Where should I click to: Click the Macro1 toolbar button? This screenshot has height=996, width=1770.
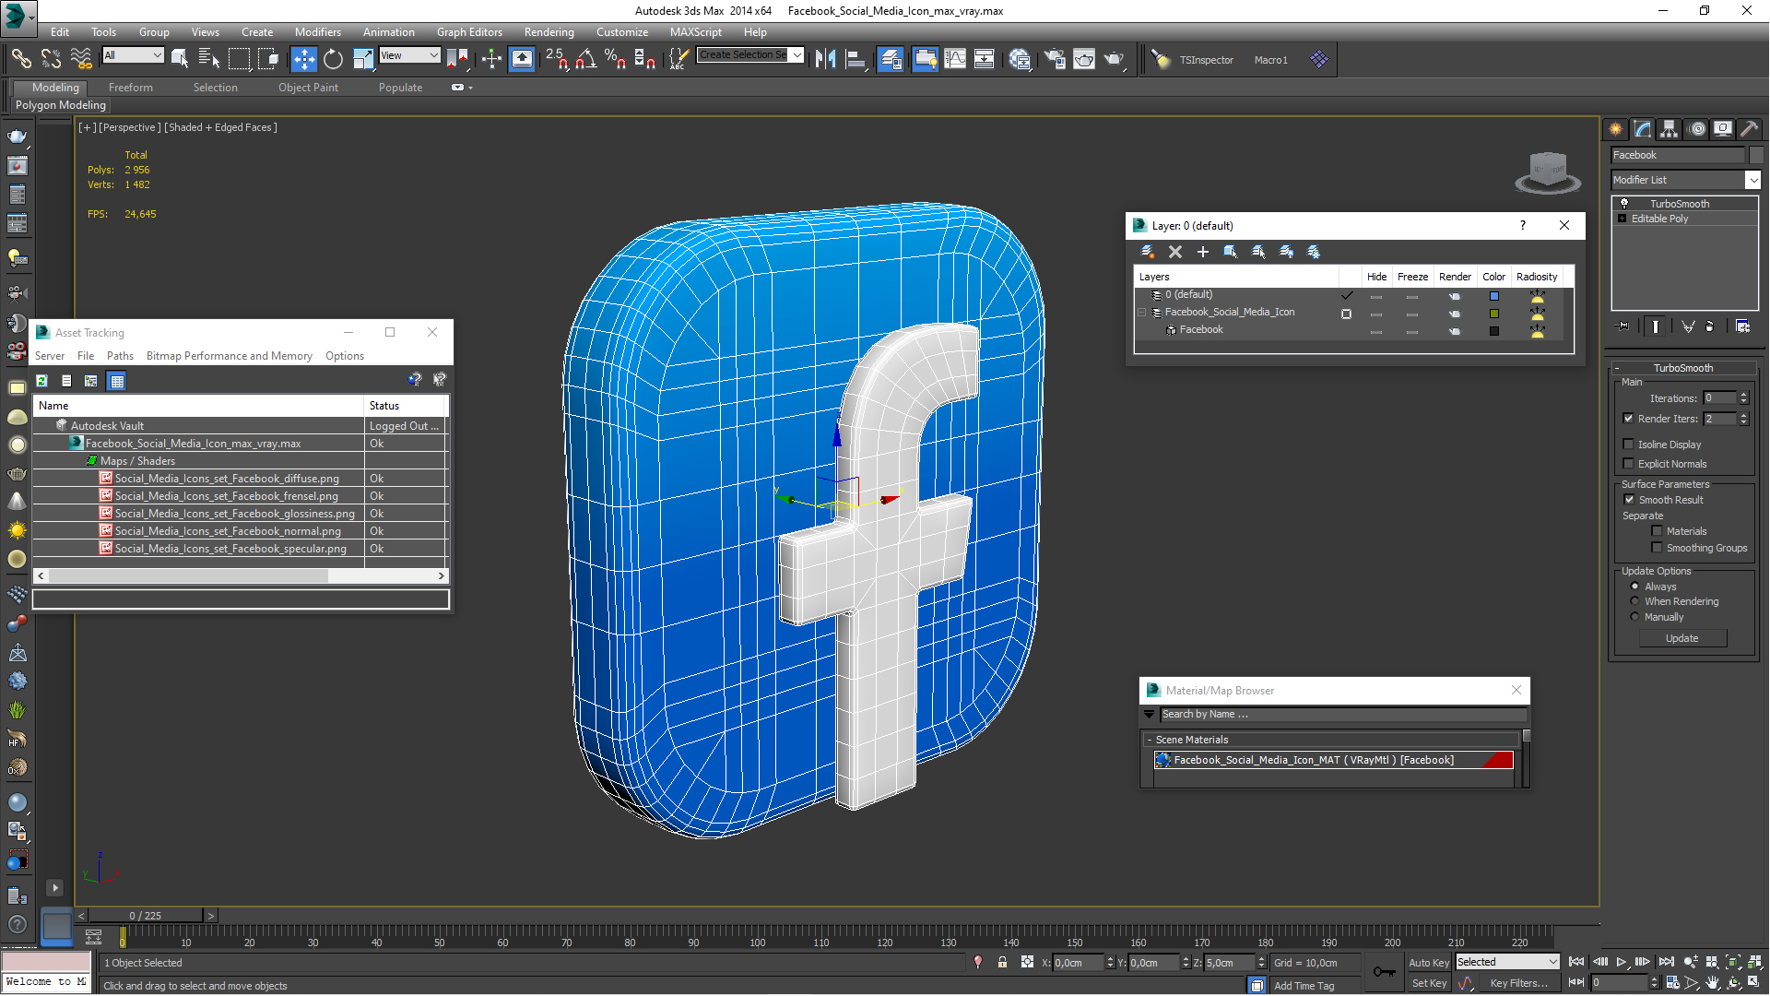pos(1270,60)
